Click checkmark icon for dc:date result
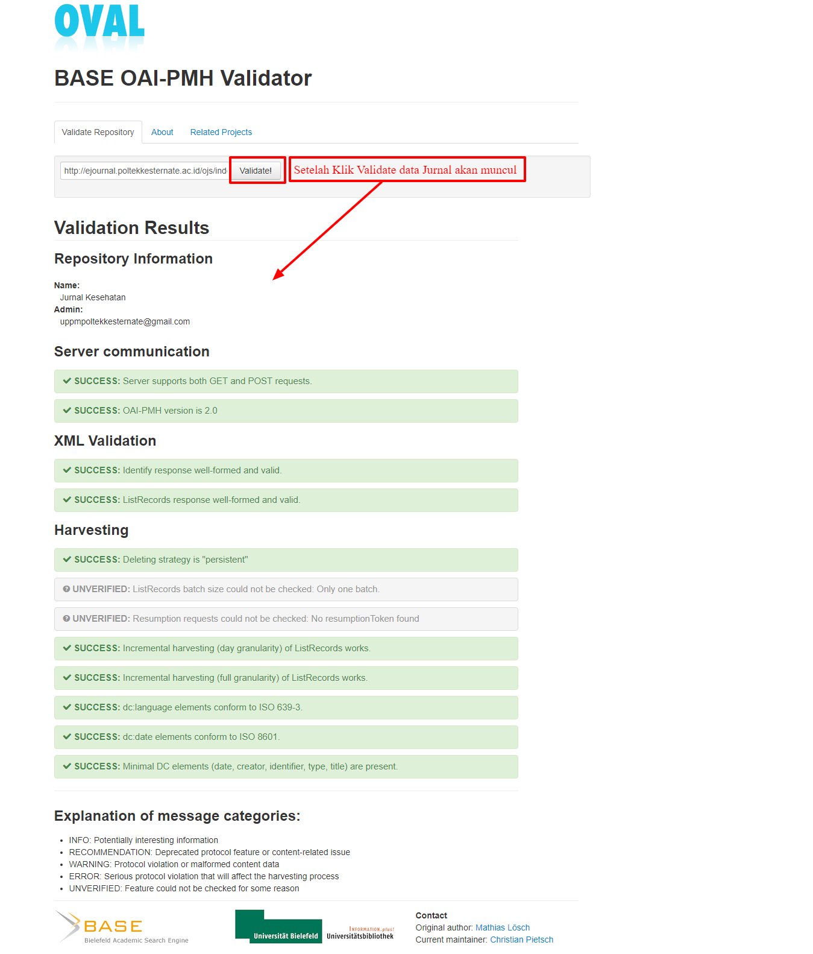The width and height of the screenshot is (813, 954). point(67,737)
